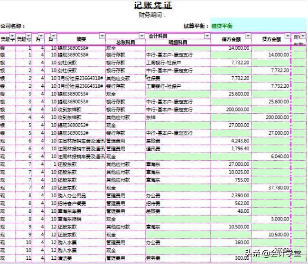Select the 562.00 debit amount cell
This screenshot has height=264, width=308.
231,203
